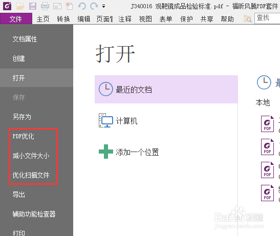Undo last action with the undo arrow
280x236 pixels.
coord(82,6)
